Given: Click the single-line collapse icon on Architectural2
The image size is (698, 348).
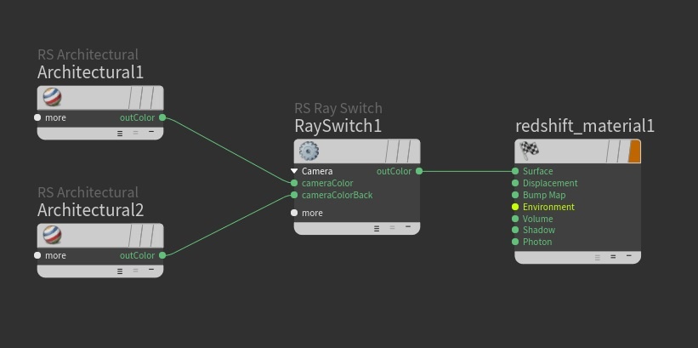Looking at the screenshot, I should [x=151, y=270].
